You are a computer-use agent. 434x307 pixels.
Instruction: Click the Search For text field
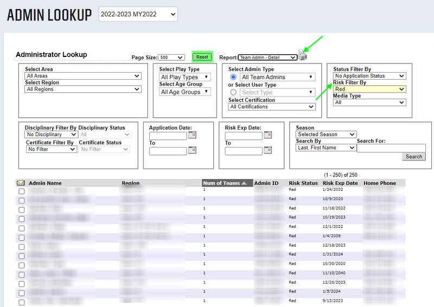(x=391, y=148)
